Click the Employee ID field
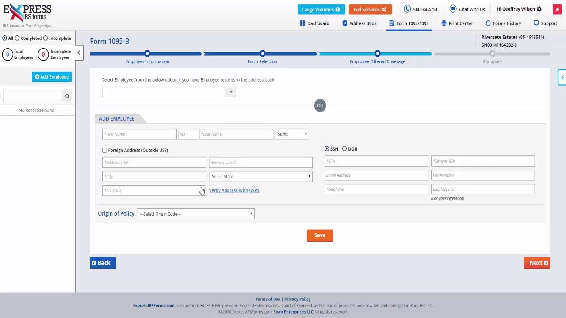 tap(483, 189)
